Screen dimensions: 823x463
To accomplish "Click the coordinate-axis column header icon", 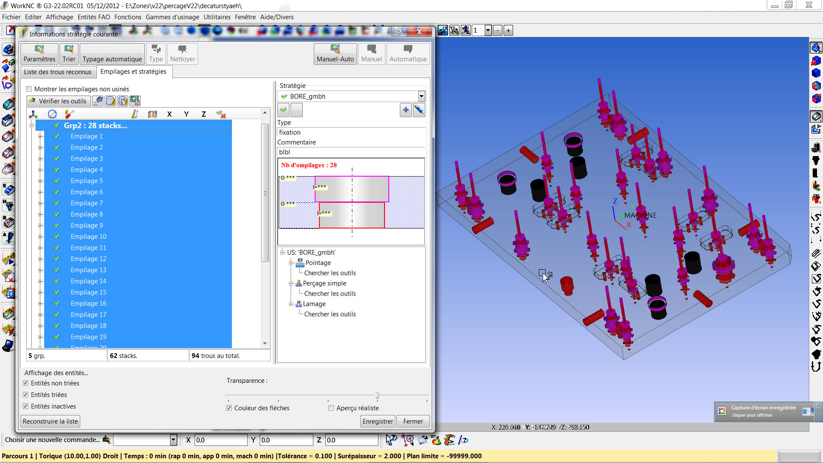I will [x=33, y=114].
